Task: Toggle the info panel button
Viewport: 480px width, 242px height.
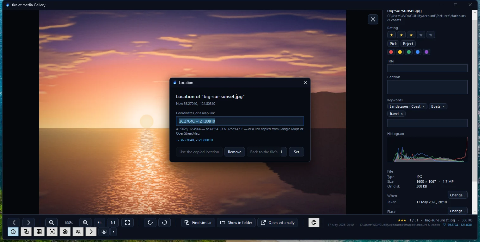Action: pyautogui.click(x=13, y=232)
